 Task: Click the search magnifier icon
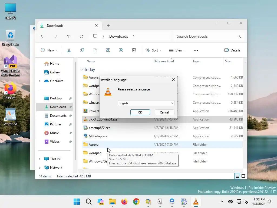pyautogui.click(x=239, y=36)
